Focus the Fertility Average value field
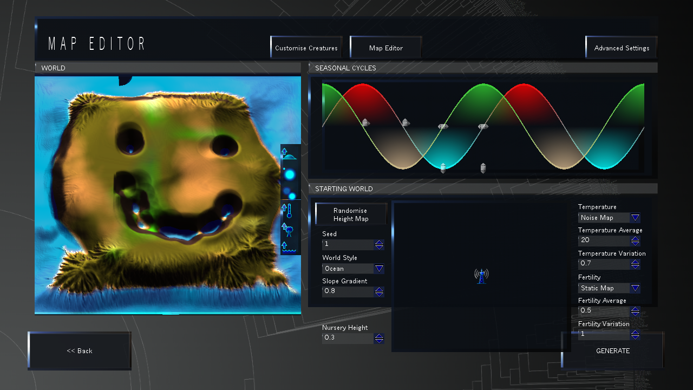The height and width of the screenshot is (390, 693). [604, 311]
